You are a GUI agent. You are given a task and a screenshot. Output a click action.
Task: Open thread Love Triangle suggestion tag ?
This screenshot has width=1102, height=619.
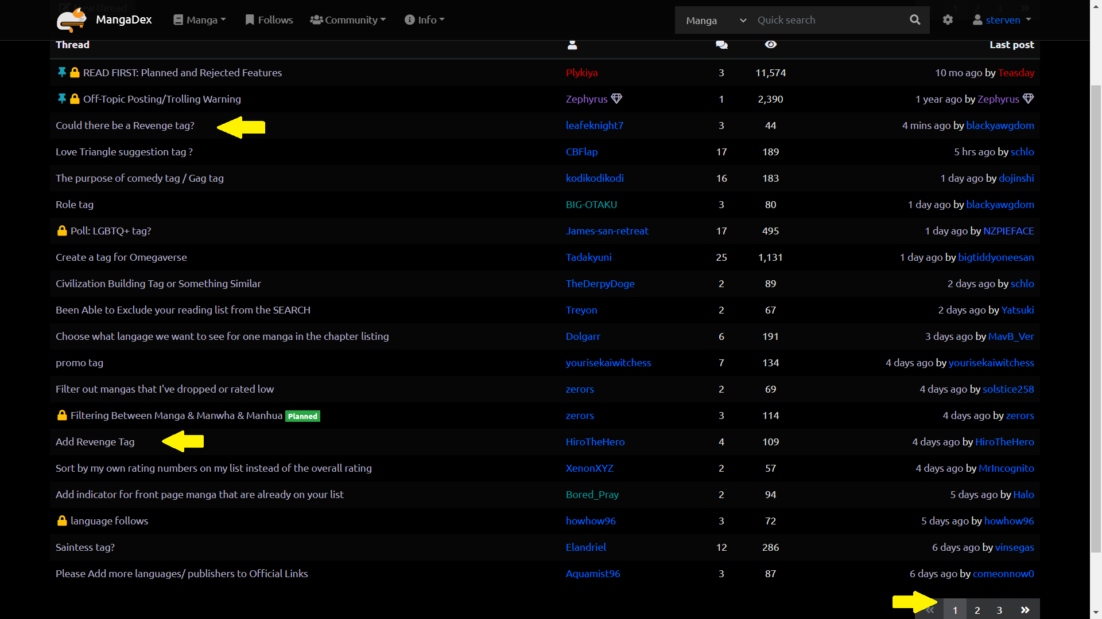tap(124, 152)
